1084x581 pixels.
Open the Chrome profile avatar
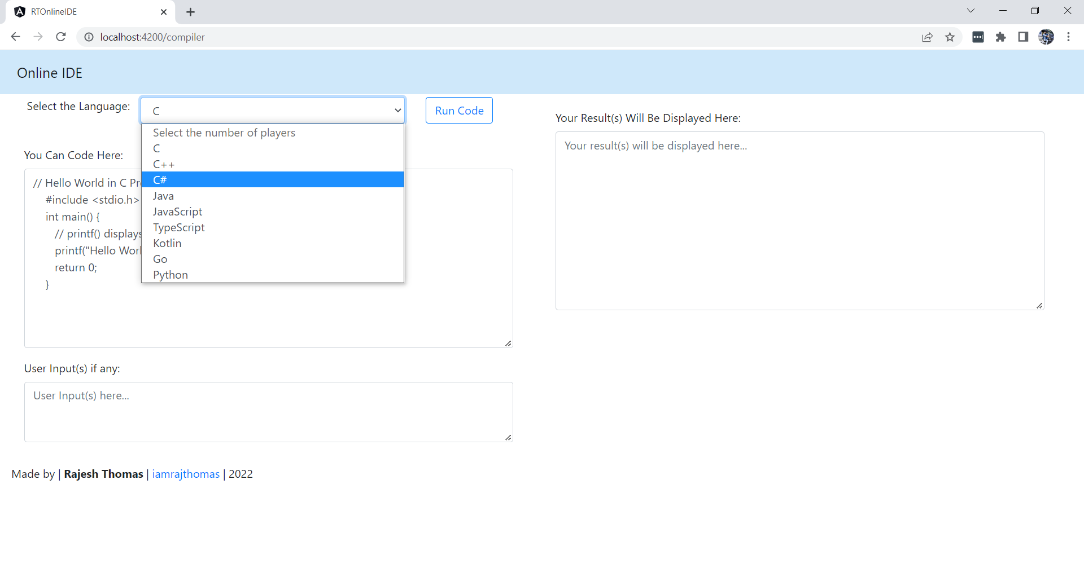pyautogui.click(x=1046, y=37)
